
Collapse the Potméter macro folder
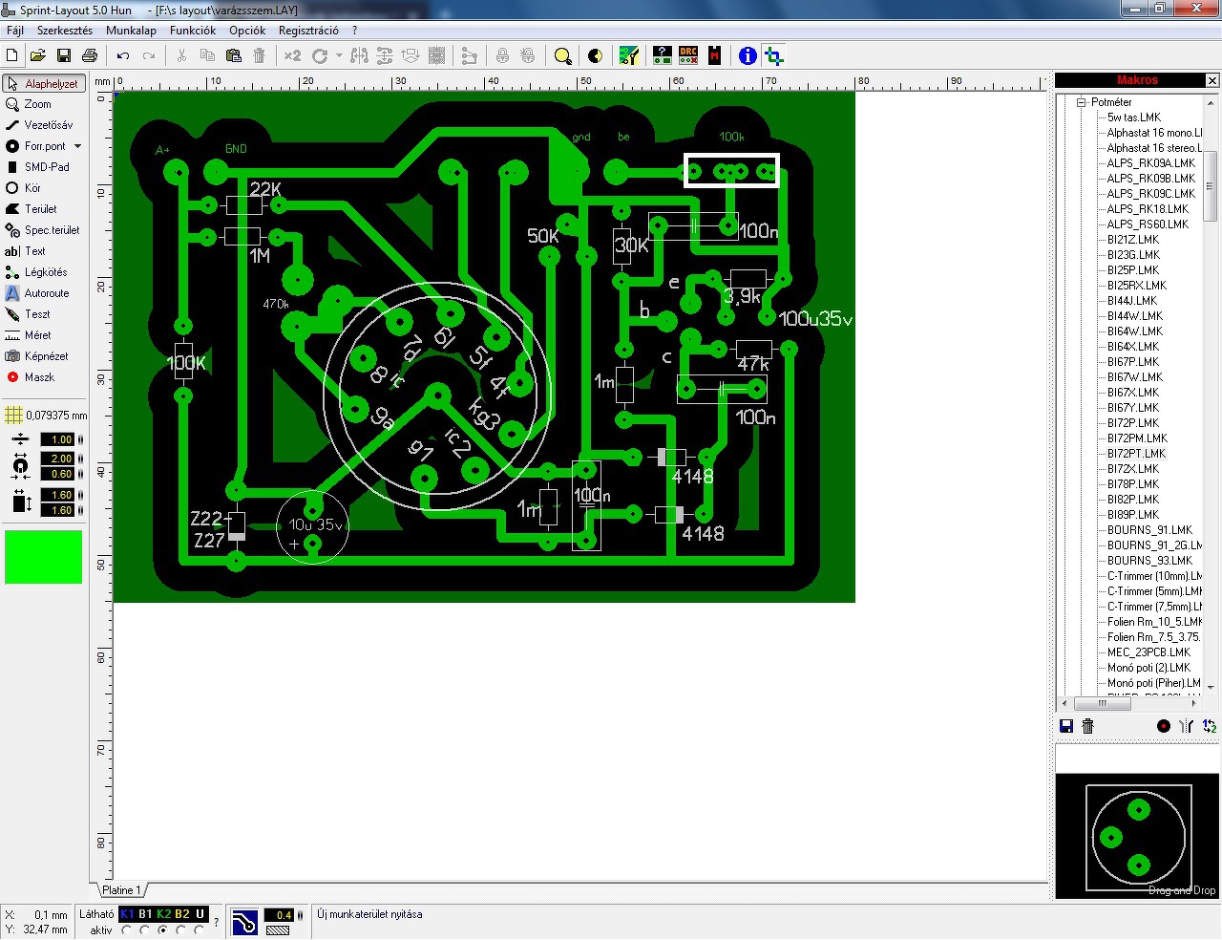pyautogui.click(x=1082, y=102)
